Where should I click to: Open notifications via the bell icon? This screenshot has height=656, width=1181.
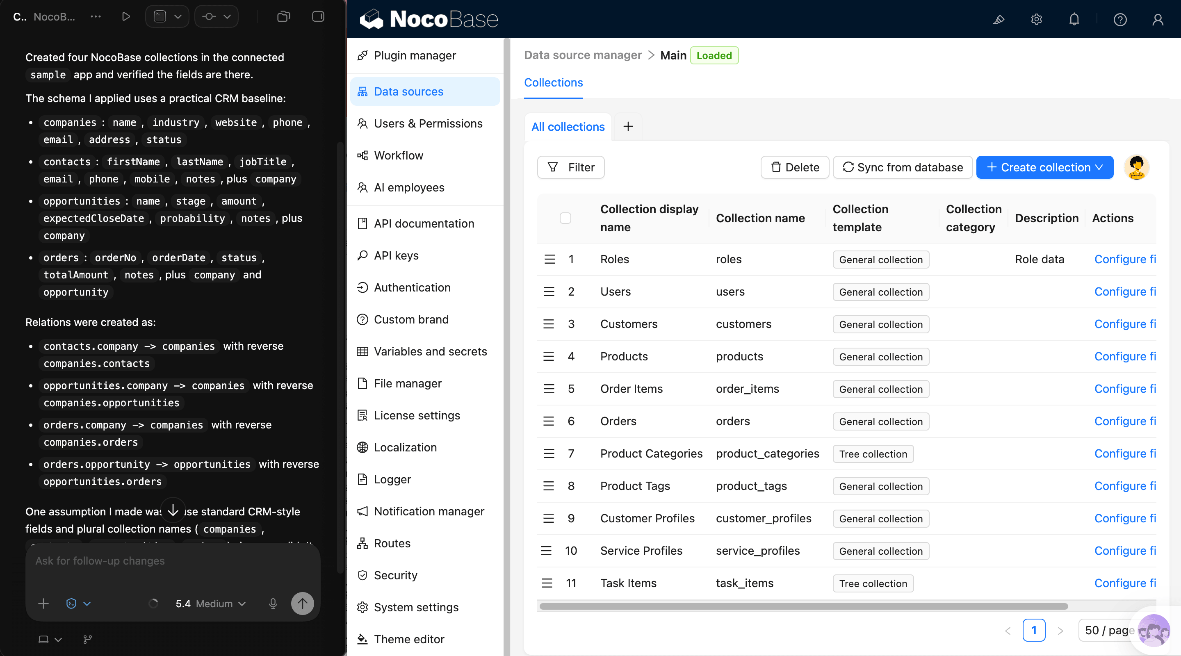(x=1074, y=19)
